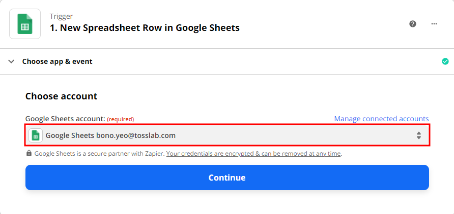
Task: Click the up-down arrows on account selector
Action: 418,135
